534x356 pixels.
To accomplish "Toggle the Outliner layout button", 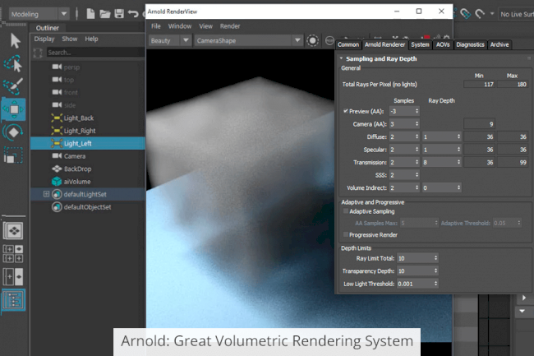I will click(13, 300).
